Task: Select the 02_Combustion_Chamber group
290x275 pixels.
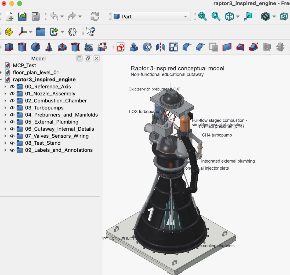Action: tap(56, 101)
